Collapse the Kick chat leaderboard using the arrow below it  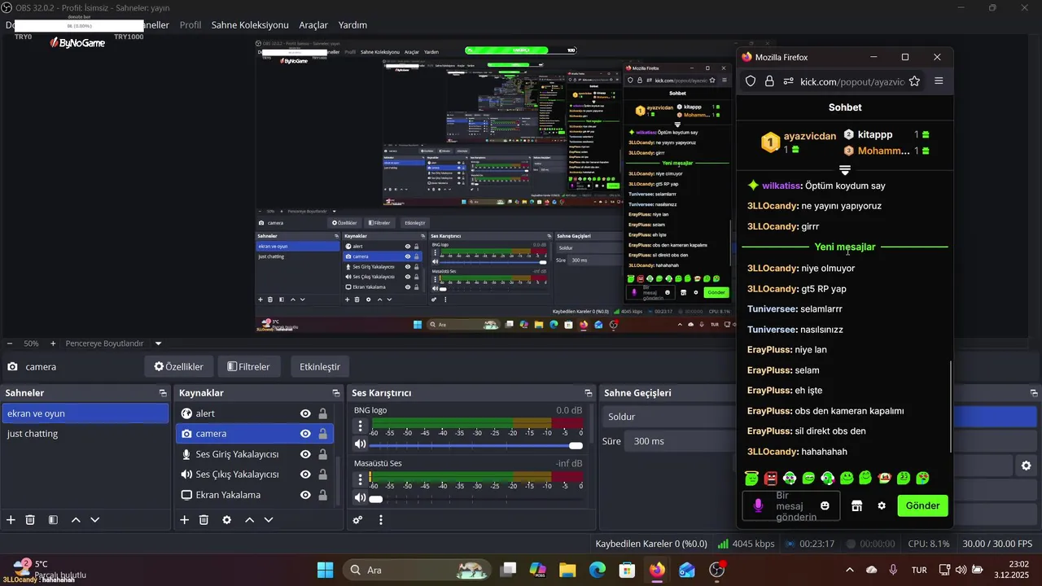(x=845, y=170)
